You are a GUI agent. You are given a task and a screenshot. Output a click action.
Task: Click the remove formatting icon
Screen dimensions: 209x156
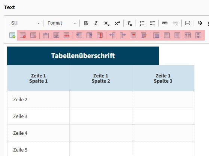[x=130, y=23]
